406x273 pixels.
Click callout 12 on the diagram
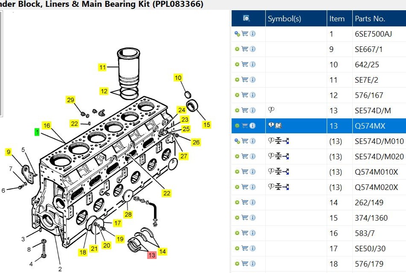click(x=104, y=91)
